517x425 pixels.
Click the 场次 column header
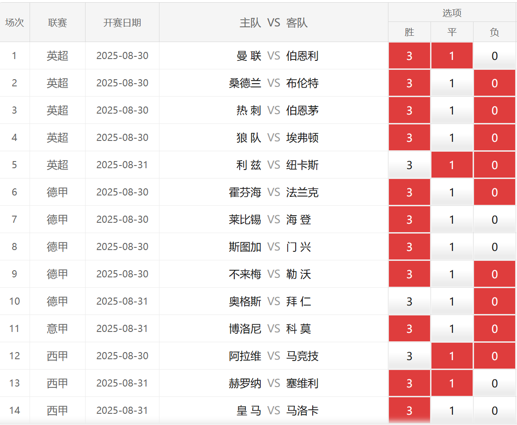[14, 22]
